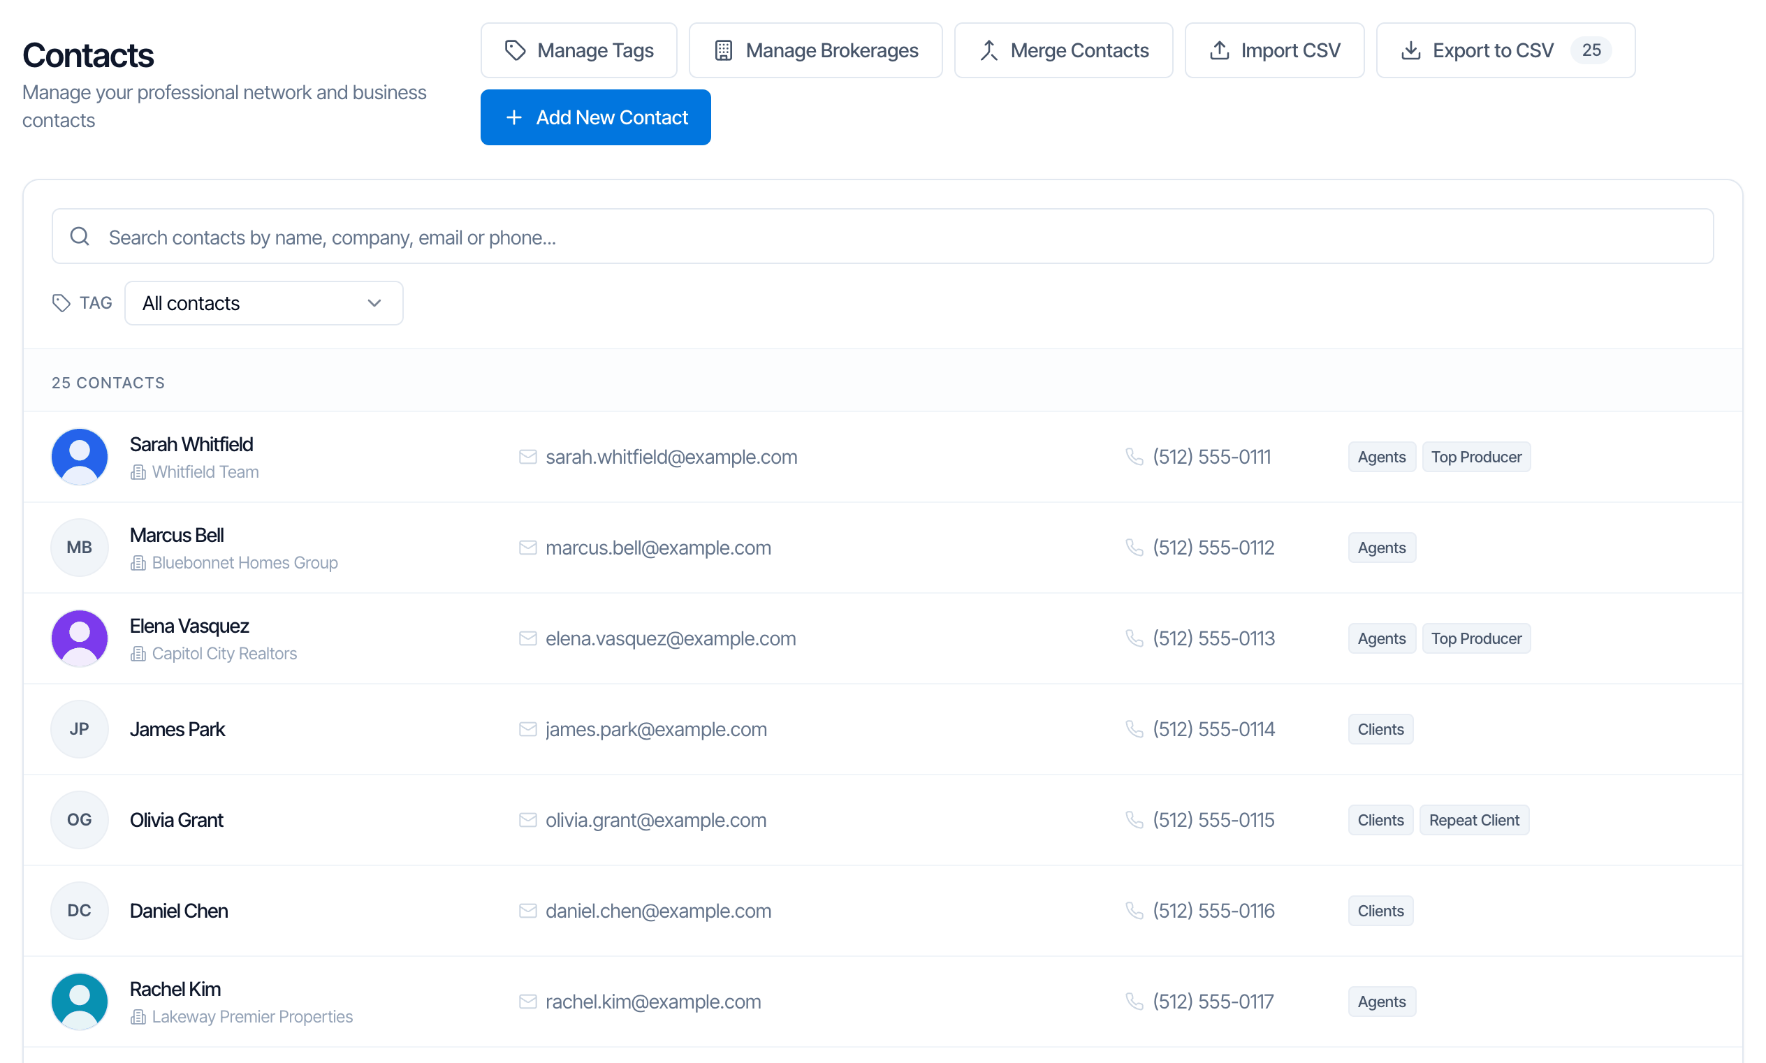Click Elena Vasquez's Top Producer tag
The width and height of the screenshot is (1766, 1063).
click(x=1476, y=638)
